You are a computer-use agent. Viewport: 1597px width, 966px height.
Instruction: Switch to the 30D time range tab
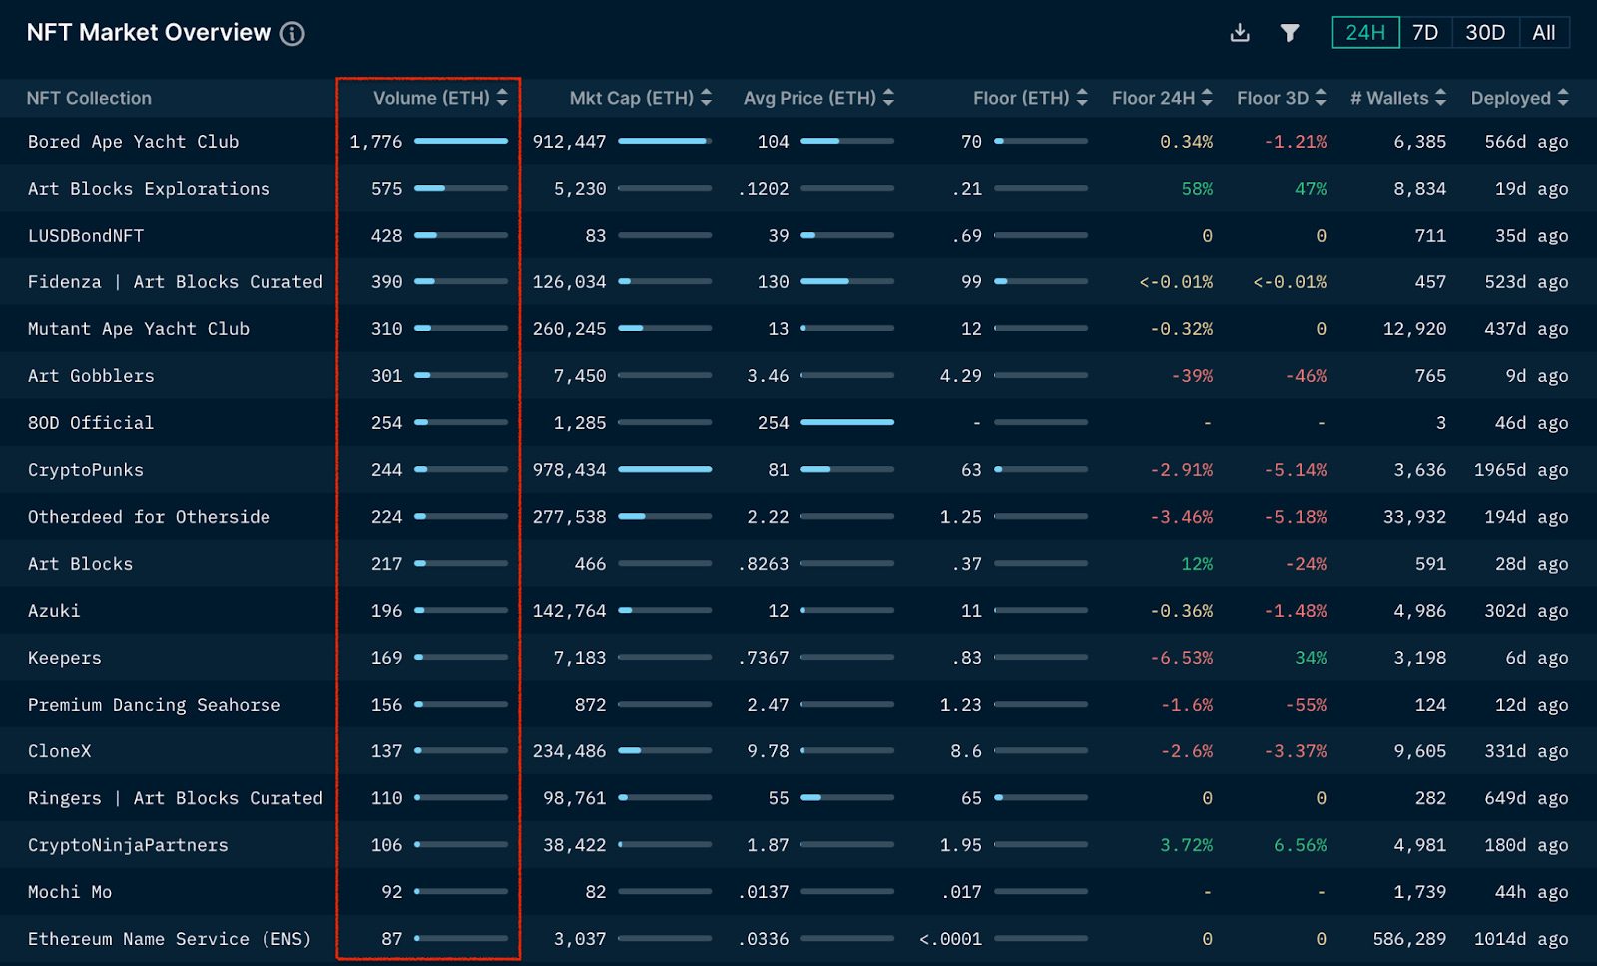(x=1485, y=33)
